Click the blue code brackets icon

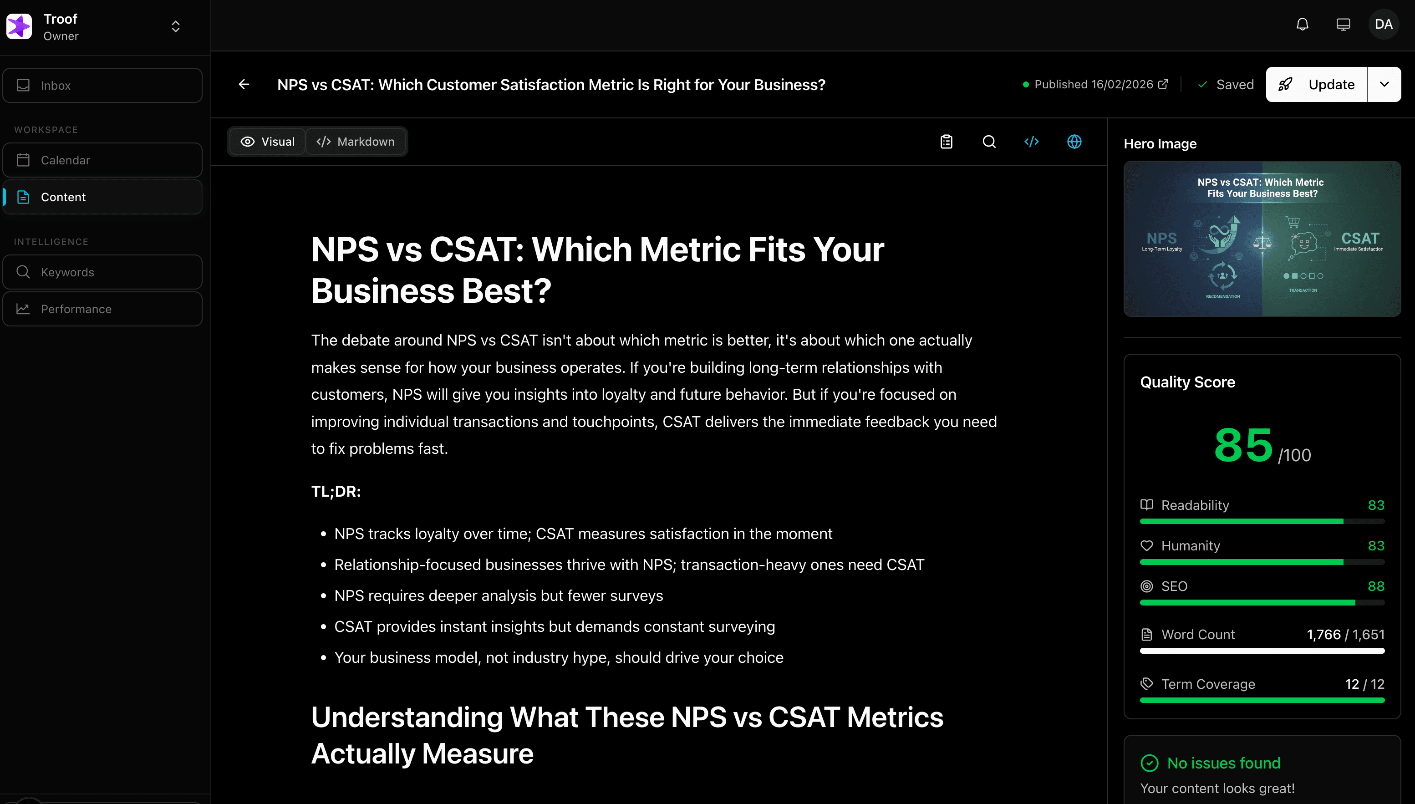(1031, 142)
